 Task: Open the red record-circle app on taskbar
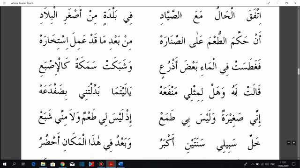101,164
